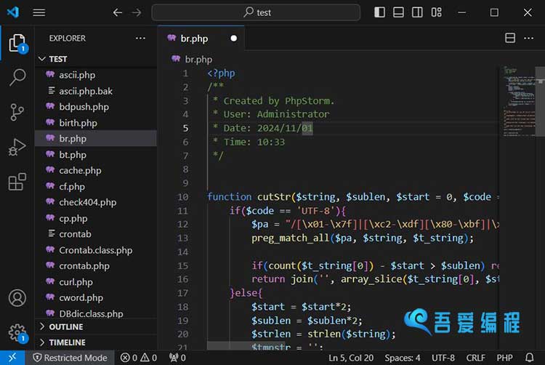
Task: Open check404.php in the explorer
Action: pos(96,202)
